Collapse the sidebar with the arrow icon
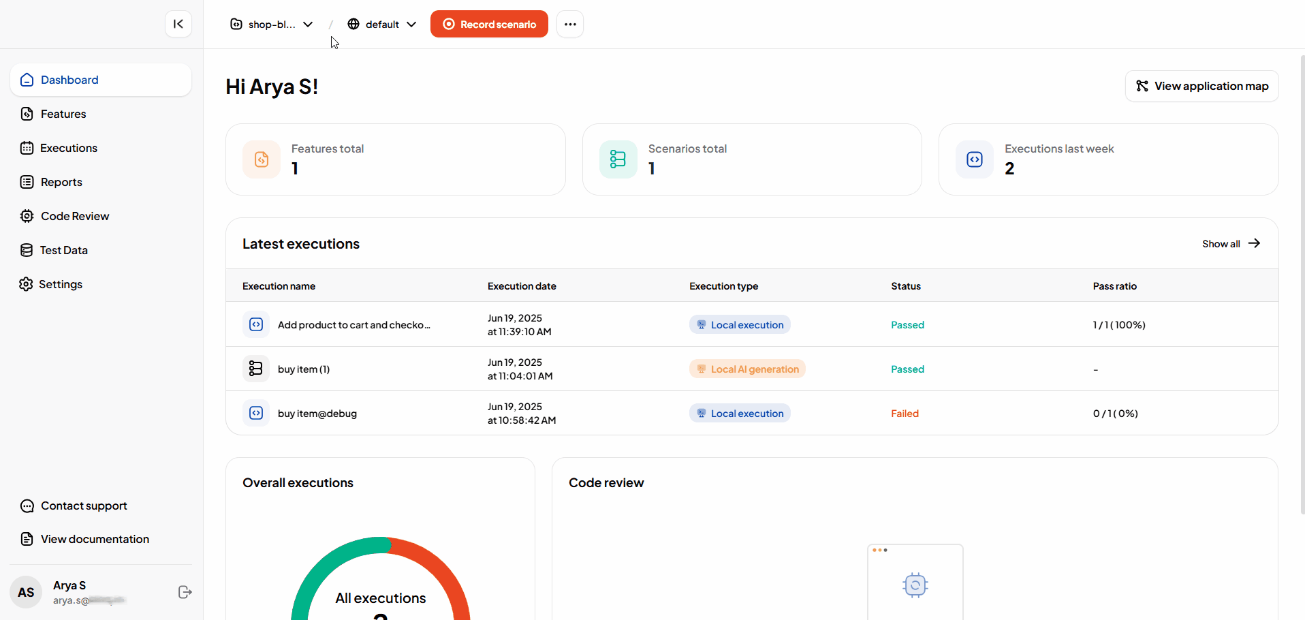The image size is (1305, 620). point(178,25)
